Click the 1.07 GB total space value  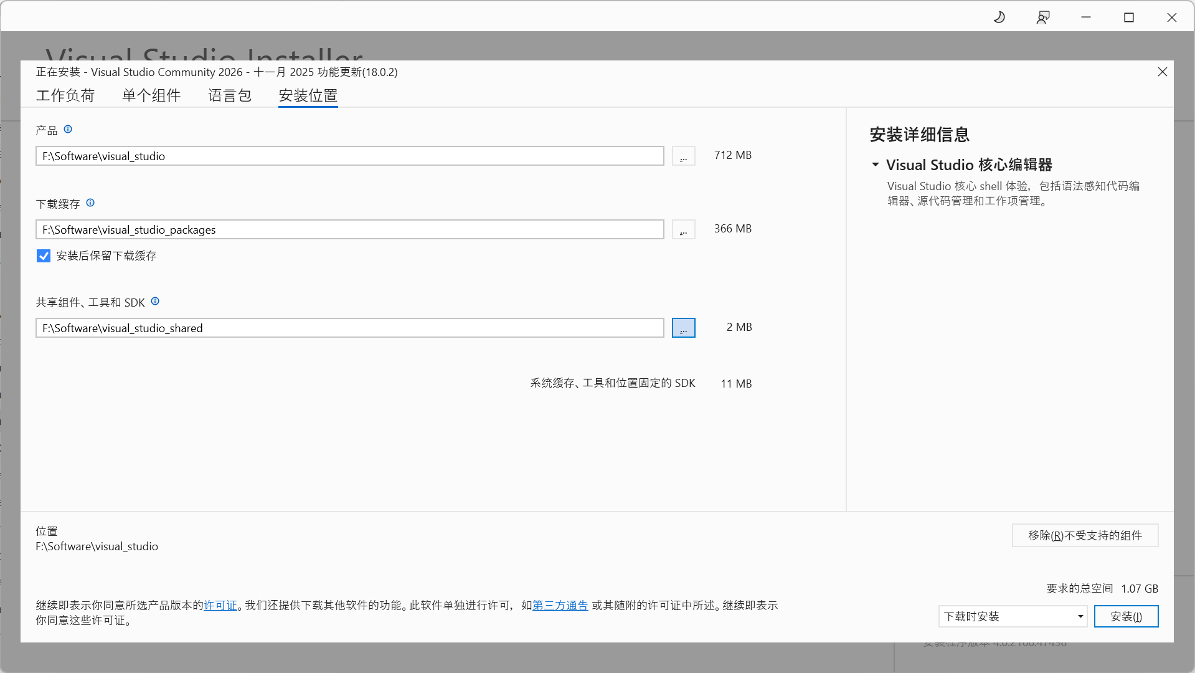(x=1140, y=589)
